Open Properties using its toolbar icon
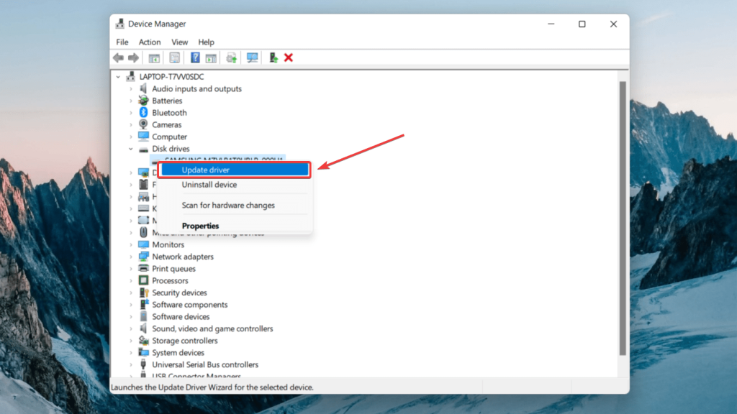737x414 pixels. click(174, 57)
